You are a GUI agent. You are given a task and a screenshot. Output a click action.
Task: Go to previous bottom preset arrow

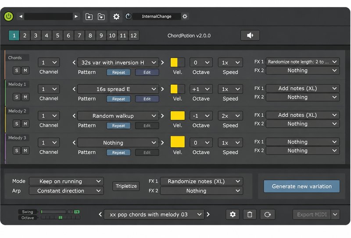pyautogui.click(x=100, y=214)
